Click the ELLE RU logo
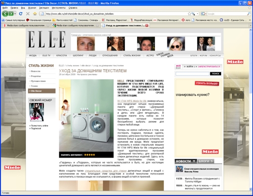The height and width of the screenshot is (196, 253). (x=47, y=39)
